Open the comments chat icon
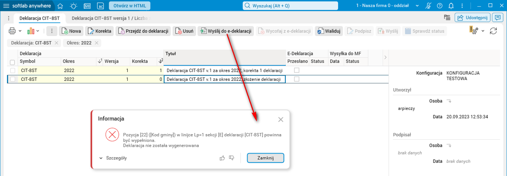The width and height of the screenshot is (507, 176). coord(497,18)
